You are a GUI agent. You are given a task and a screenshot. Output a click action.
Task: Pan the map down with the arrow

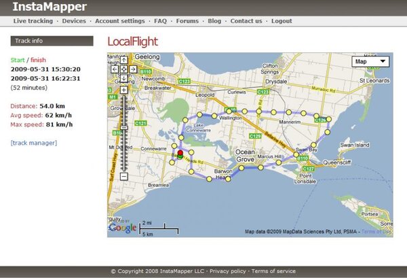click(x=123, y=77)
